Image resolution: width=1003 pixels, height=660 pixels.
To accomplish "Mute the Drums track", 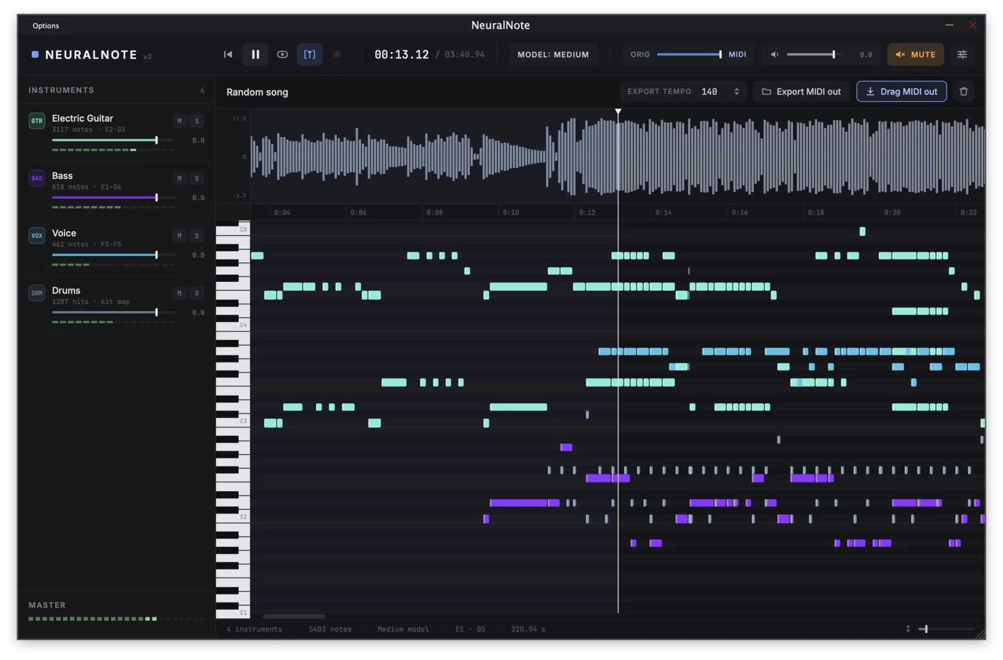I will pyautogui.click(x=179, y=293).
